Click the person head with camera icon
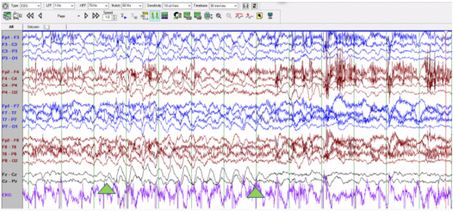The image size is (453, 212). pos(177,16)
